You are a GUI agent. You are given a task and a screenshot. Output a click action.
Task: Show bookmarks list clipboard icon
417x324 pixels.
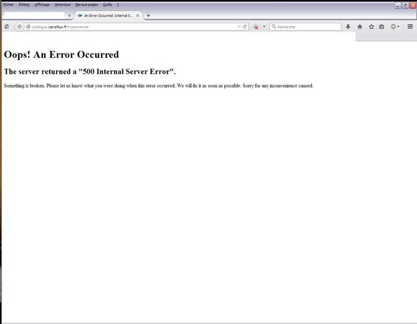click(x=382, y=27)
